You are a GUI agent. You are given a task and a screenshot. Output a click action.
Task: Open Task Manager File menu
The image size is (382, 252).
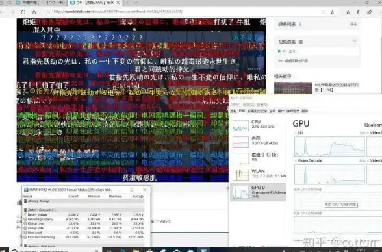(x=235, y=105)
